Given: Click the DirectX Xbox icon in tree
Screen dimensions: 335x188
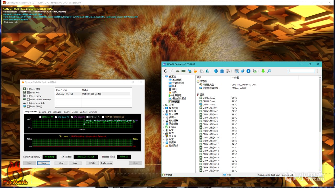Looking at the screenshot, I should pos(167,127).
